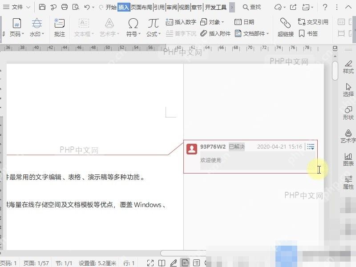Click the Undo arrow icon
This screenshot has width=356, height=267.
click(x=87, y=7)
